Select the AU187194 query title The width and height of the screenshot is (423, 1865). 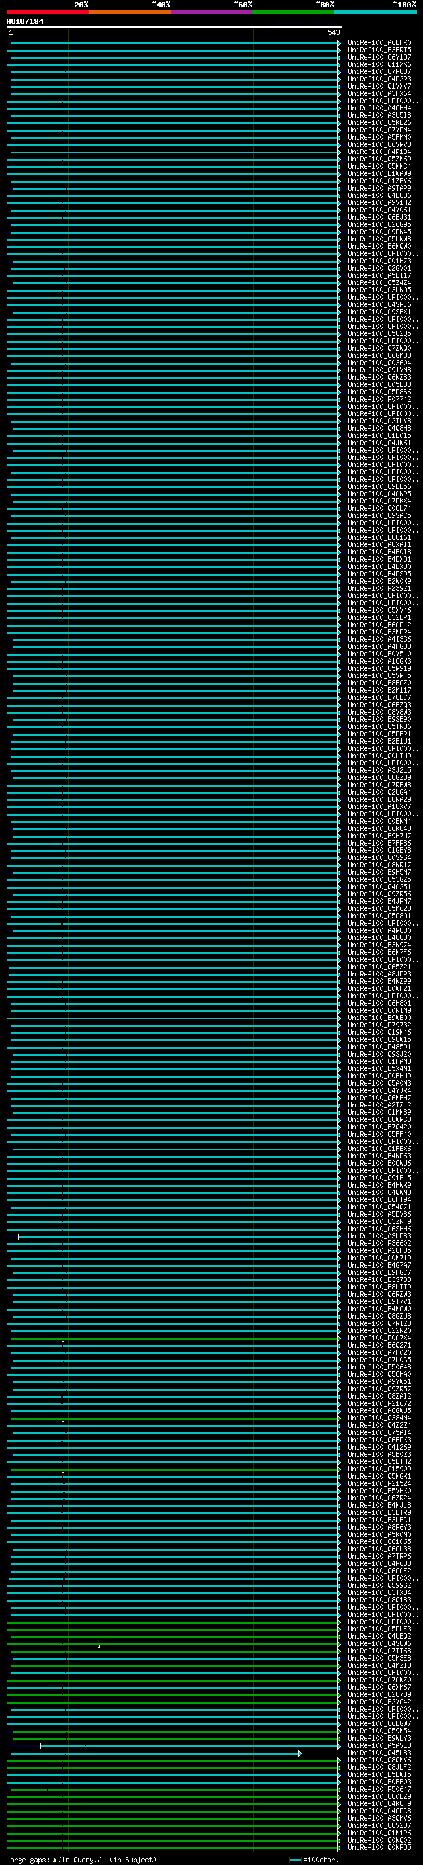click(24, 21)
